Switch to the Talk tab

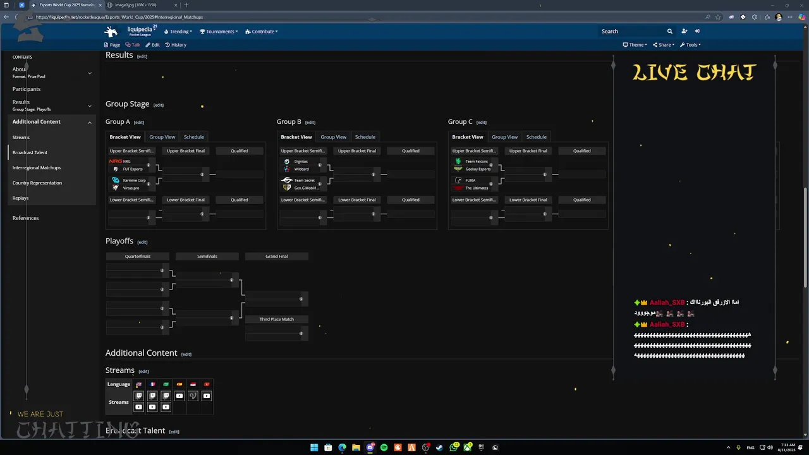133,45
